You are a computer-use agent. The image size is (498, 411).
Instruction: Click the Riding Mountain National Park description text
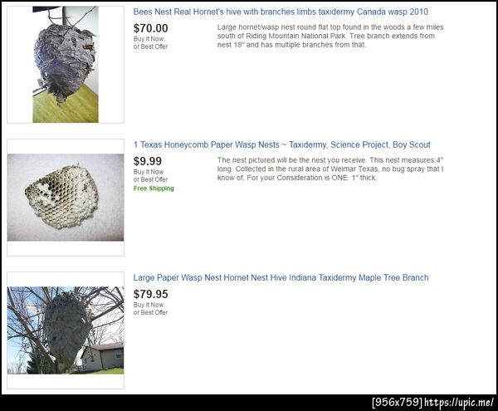point(330,36)
